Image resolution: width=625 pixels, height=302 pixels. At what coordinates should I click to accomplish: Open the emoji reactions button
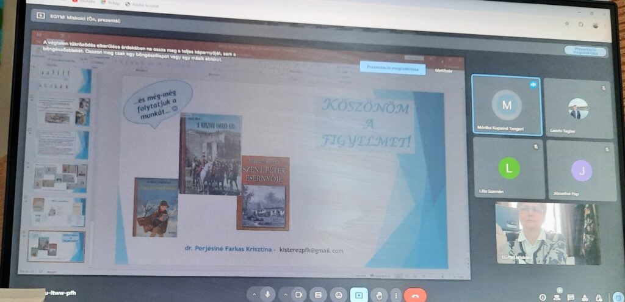(338, 295)
